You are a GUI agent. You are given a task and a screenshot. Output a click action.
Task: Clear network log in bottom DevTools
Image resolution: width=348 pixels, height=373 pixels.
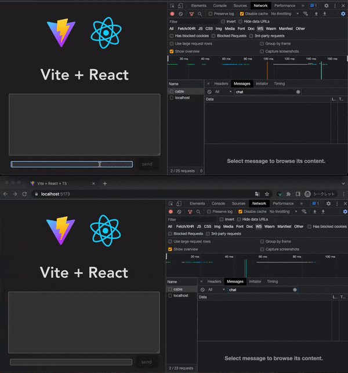pyautogui.click(x=179, y=212)
